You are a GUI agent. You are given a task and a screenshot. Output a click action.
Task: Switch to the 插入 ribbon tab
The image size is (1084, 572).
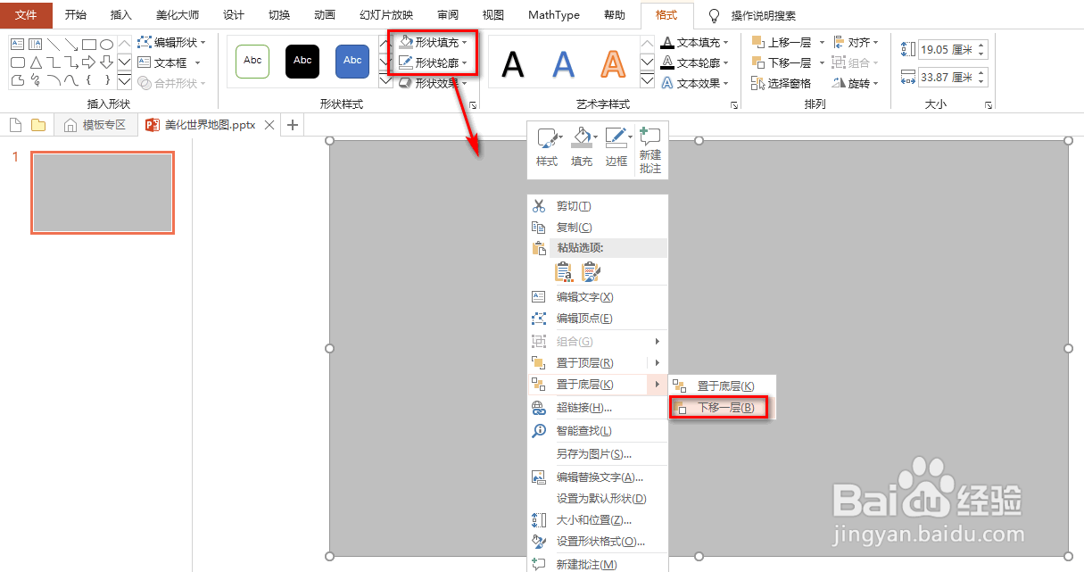click(120, 14)
